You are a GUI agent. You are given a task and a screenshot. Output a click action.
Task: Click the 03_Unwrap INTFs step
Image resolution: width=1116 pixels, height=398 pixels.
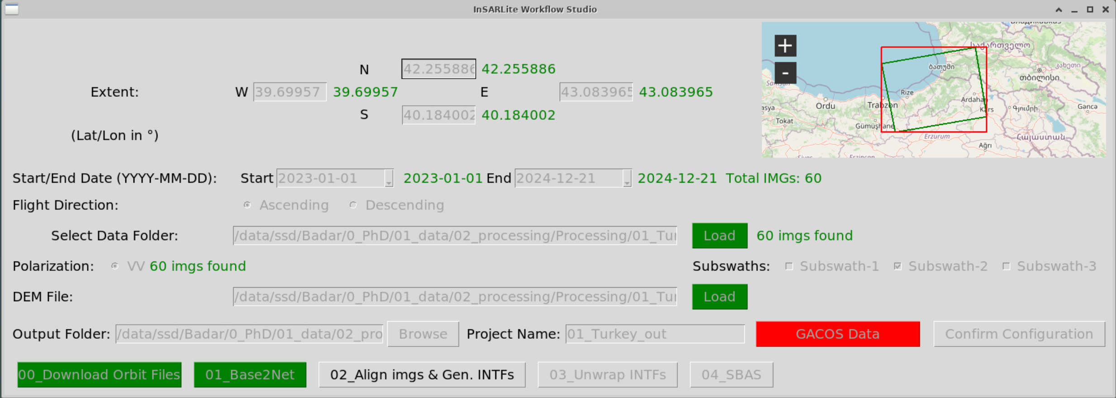click(x=608, y=375)
